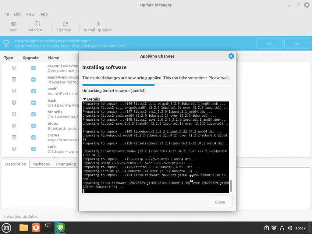Click the shield type icon for cpio
The height and width of the screenshot is (234, 312).
tap(14, 149)
